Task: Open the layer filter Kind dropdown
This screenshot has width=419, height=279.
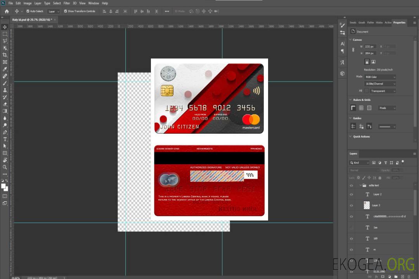Action: pos(359,163)
